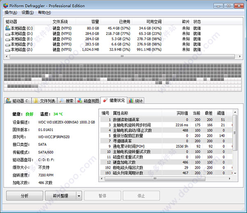This screenshot has width=247, height=213.
Task: Sort drives by 可用空间 column header
Action: [148, 21]
